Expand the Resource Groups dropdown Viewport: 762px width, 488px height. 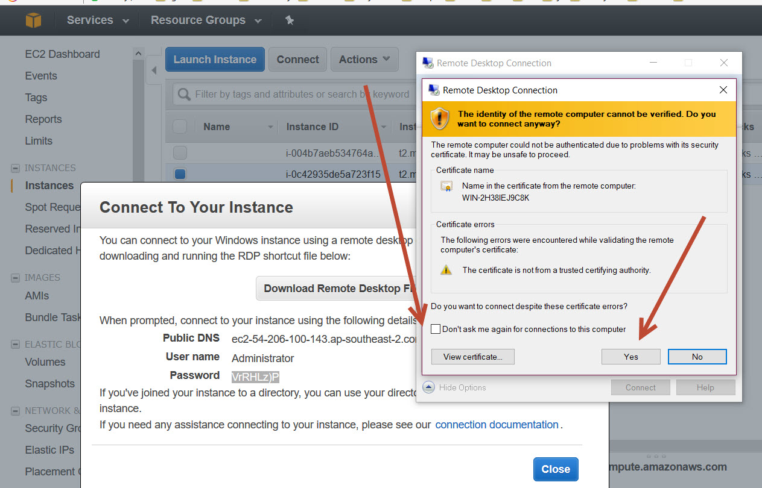click(206, 20)
